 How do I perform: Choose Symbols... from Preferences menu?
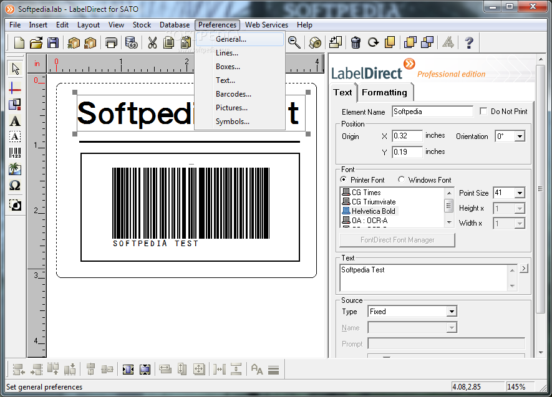pos(240,122)
